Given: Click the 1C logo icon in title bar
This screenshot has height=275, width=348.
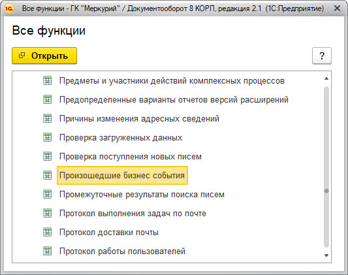Looking at the screenshot, I should [9, 8].
